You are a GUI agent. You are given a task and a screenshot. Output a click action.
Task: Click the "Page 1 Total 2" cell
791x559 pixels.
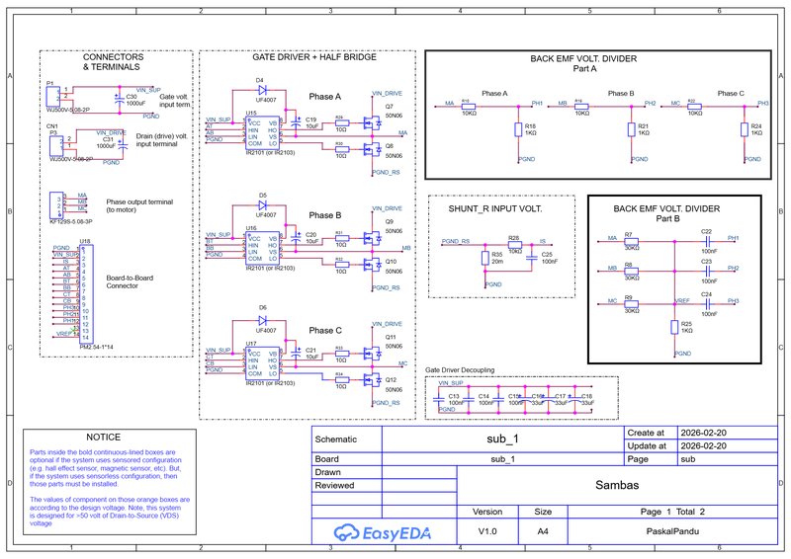coord(672,512)
